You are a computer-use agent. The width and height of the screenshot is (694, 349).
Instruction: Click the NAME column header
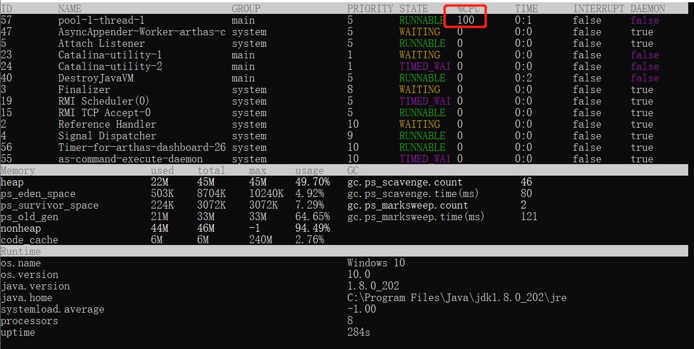(70, 9)
